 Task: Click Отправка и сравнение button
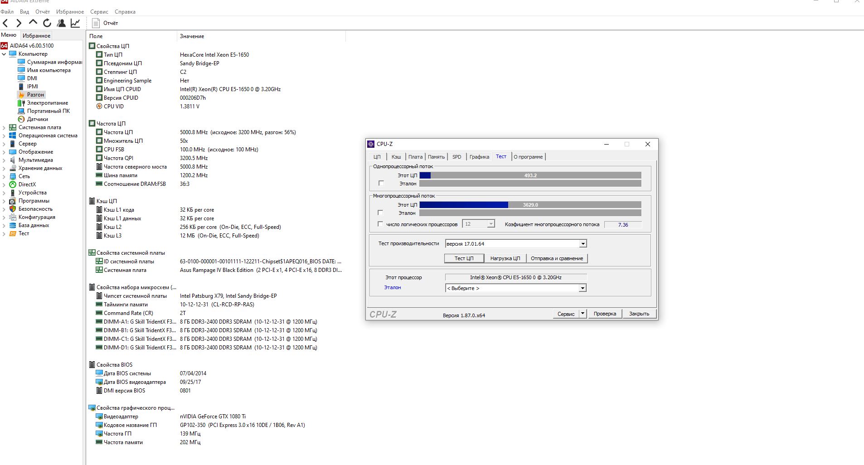(557, 258)
